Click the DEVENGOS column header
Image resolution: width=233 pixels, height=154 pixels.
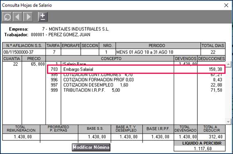coord(185,59)
